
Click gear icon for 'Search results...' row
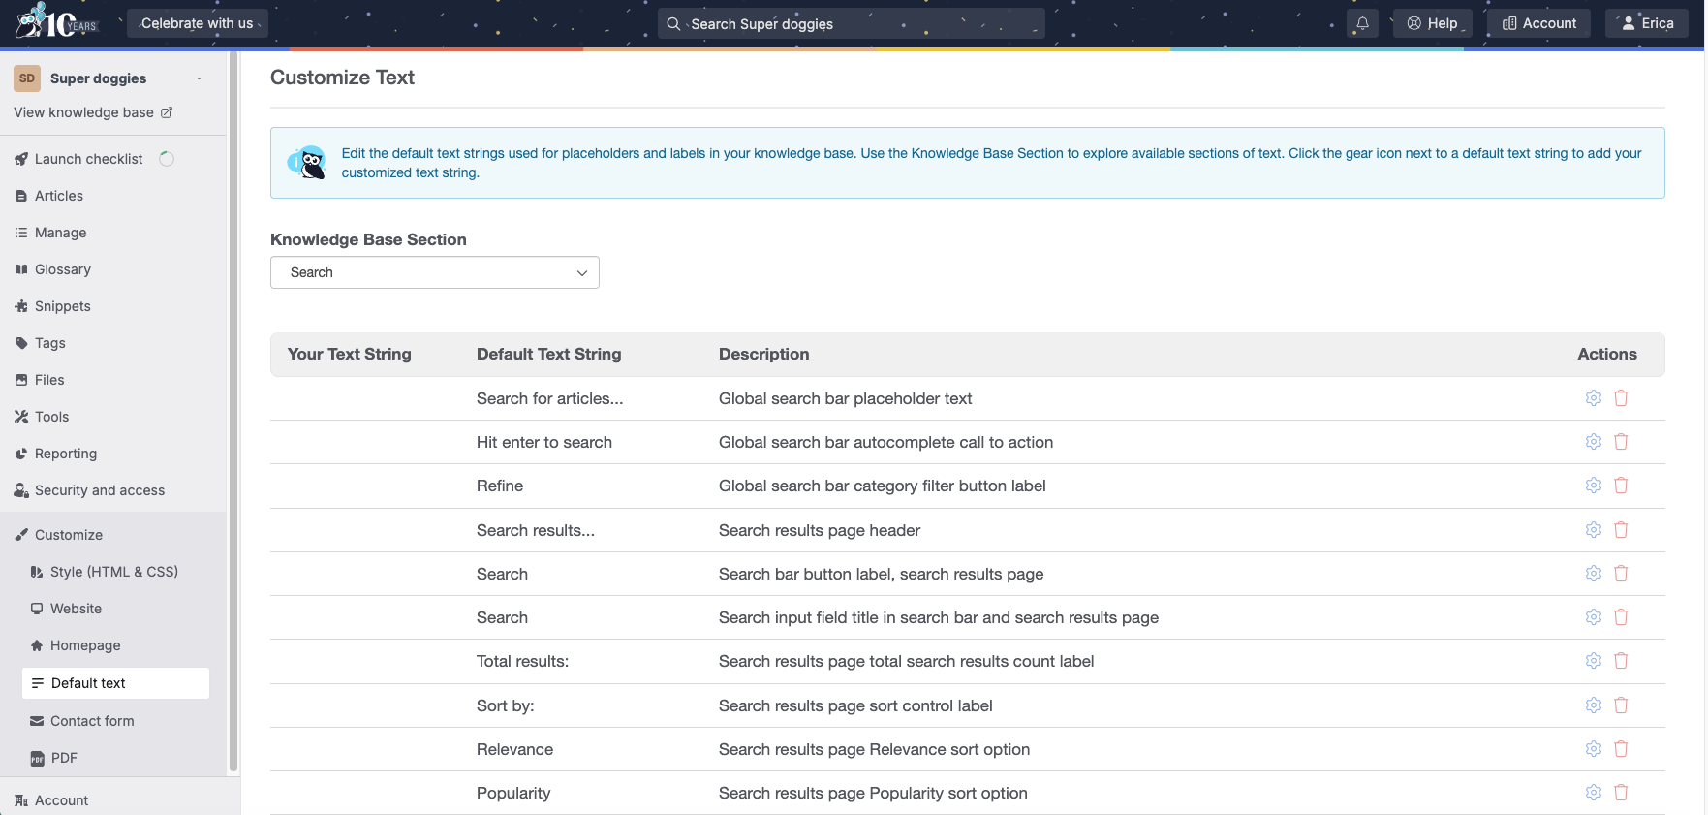click(1594, 530)
